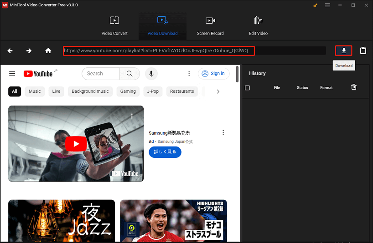
Task: Open the hamburger menu in title bar
Action: coord(327,5)
